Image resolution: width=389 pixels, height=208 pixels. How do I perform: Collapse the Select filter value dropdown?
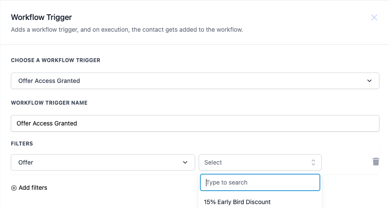point(259,162)
